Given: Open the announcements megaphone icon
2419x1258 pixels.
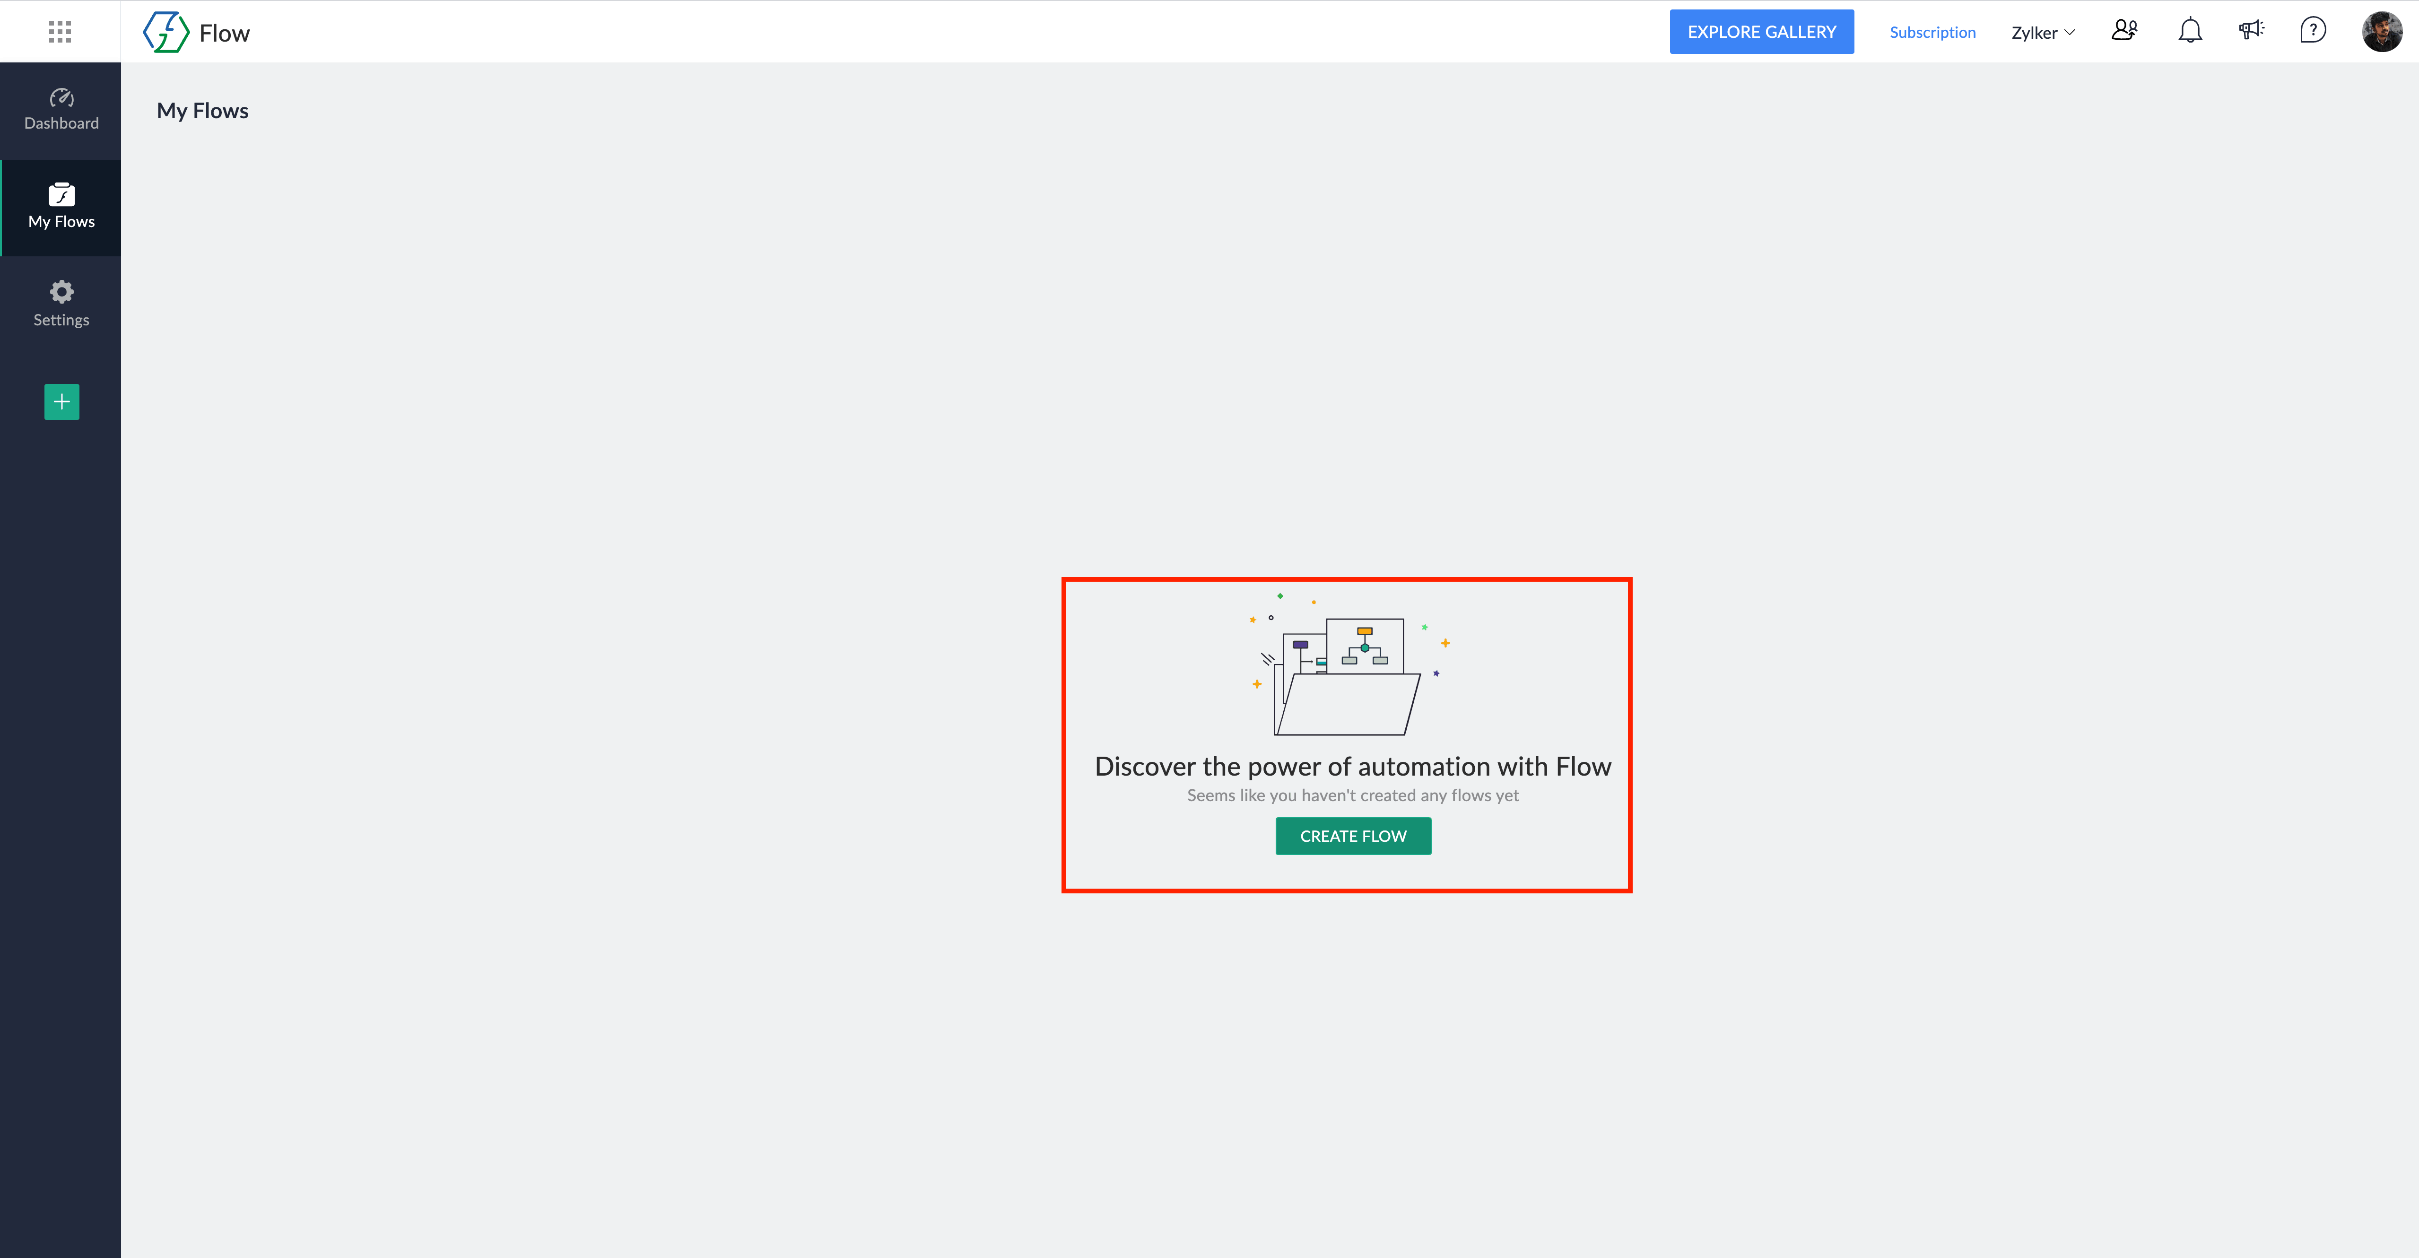Looking at the screenshot, I should coord(2251,31).
